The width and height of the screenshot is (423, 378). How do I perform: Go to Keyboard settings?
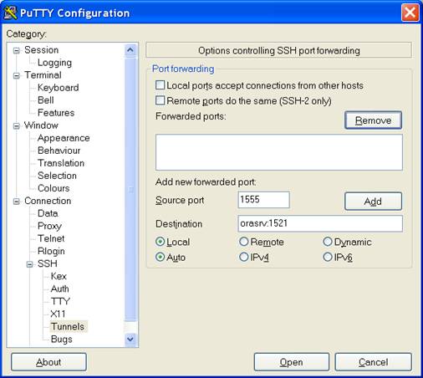coord(59,88)
